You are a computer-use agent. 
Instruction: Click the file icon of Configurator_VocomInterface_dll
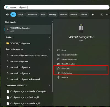pos(8,103)
